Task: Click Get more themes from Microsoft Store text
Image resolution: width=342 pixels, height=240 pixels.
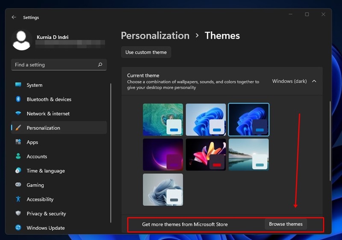Action: (185, 224)
